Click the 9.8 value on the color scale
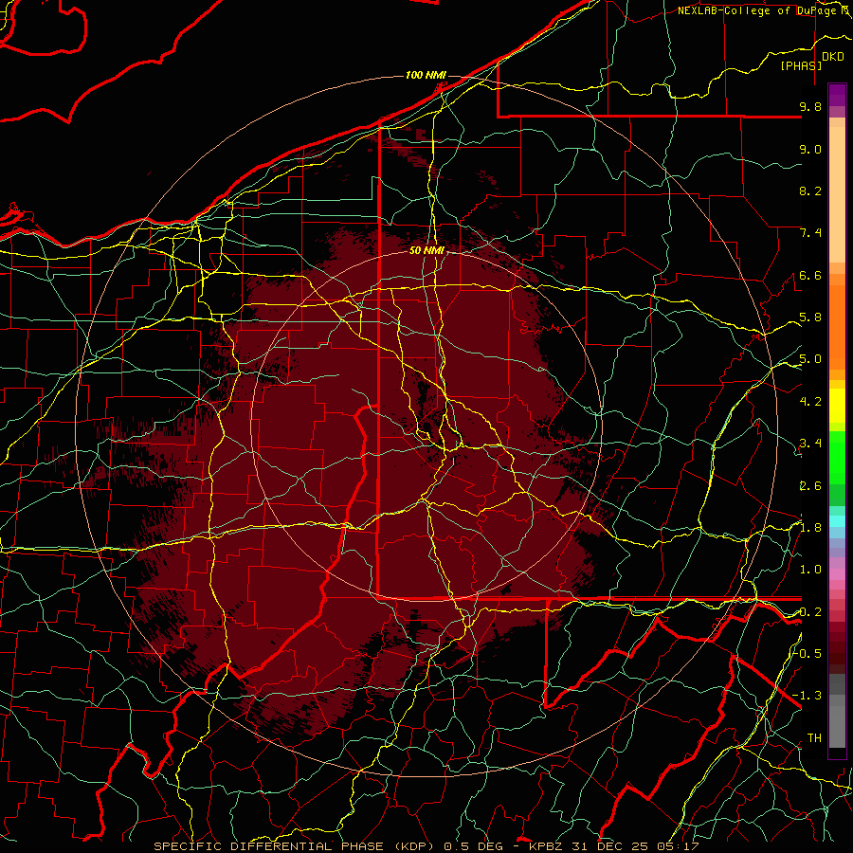Screen dimensions: 853x853 tap(810, 107)
